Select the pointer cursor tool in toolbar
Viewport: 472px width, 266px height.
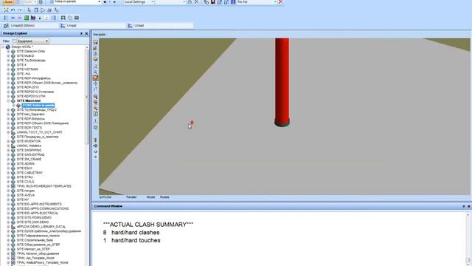point(29,10)
